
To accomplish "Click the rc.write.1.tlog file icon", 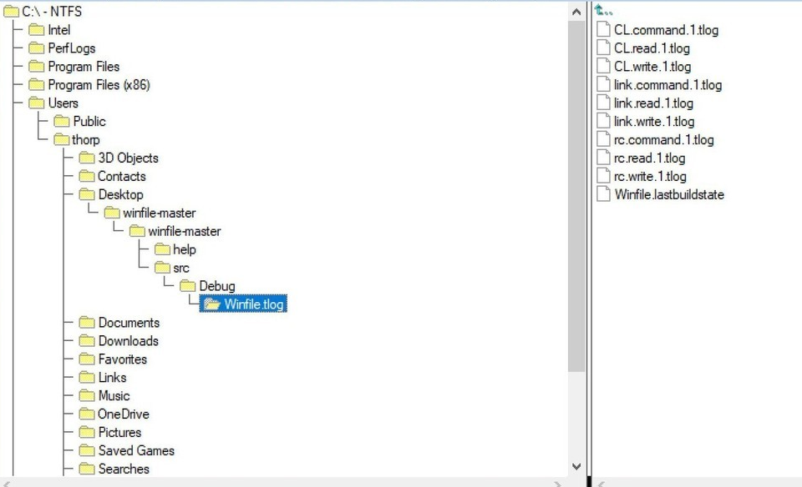I will click(604, 177).
